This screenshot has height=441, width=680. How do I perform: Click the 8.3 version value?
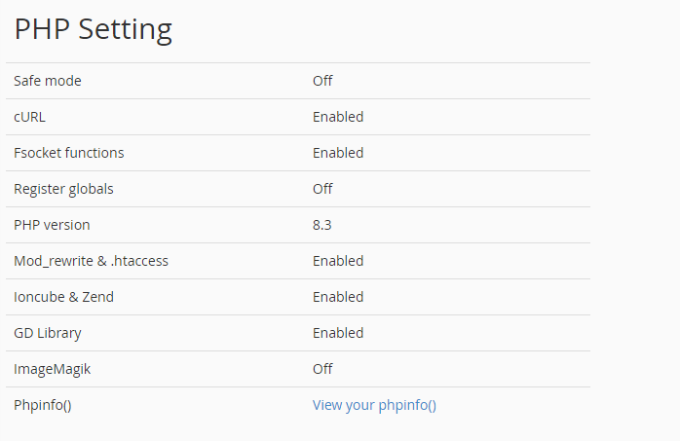pos(322,225)
